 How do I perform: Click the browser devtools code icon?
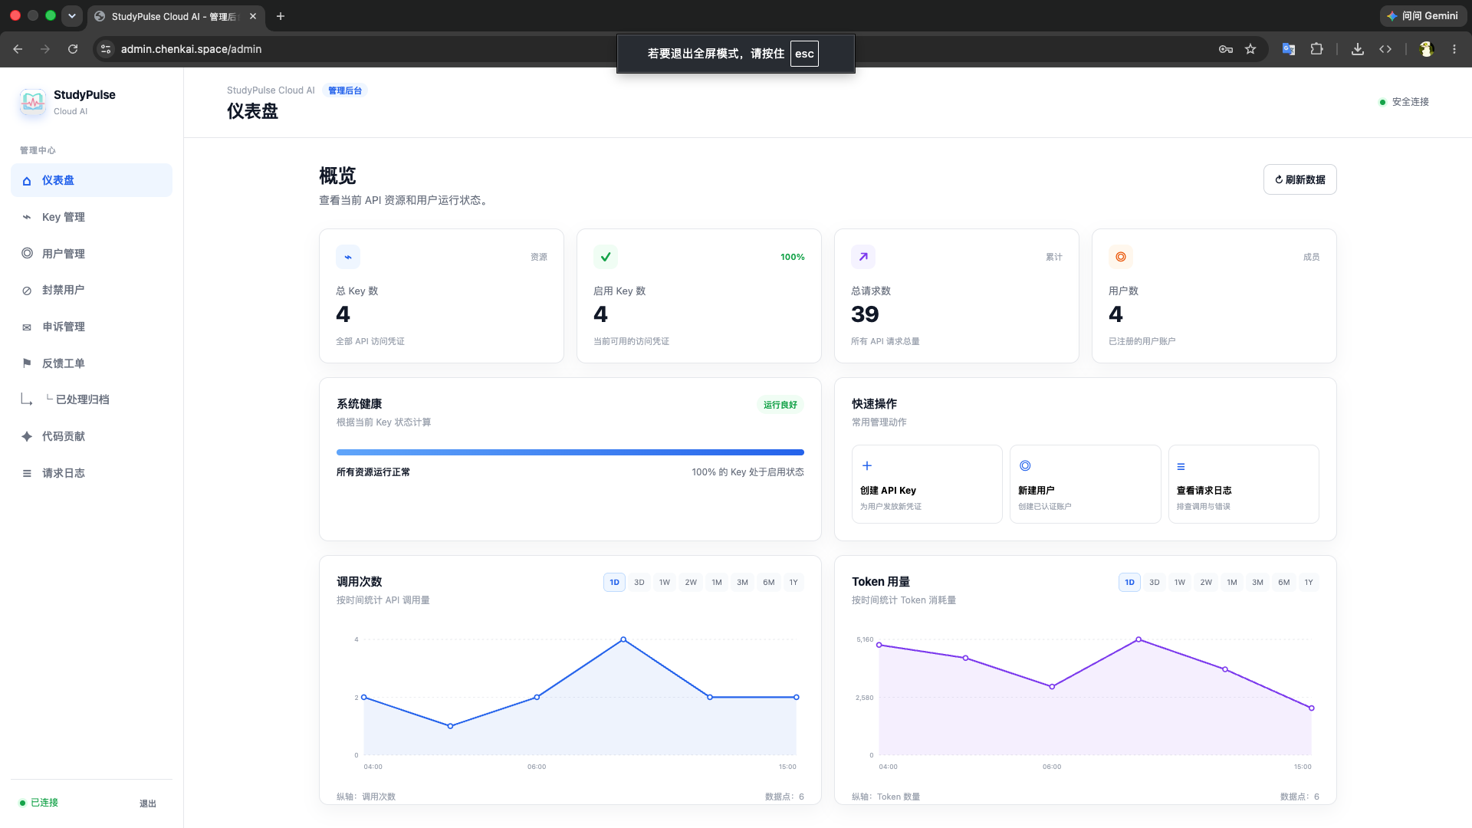tap(1385, 49)
